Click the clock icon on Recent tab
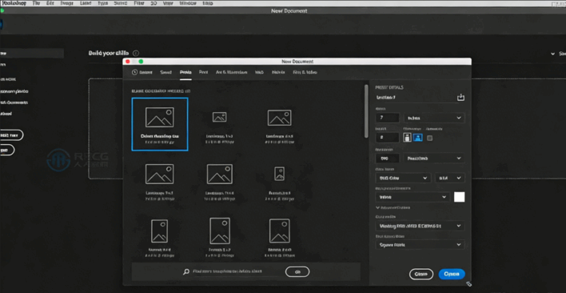The height and width of the screenshot is (293, 566). pos(134,72)
